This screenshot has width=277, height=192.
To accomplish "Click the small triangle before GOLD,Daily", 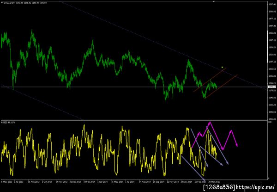I will click(x=2, y=3).
